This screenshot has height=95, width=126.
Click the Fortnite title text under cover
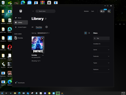tap(34, 55)
